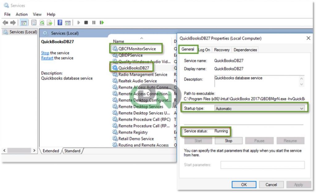Click the Radio Management Service gear icon
This screenshot has height=193, width=316.
115,74
